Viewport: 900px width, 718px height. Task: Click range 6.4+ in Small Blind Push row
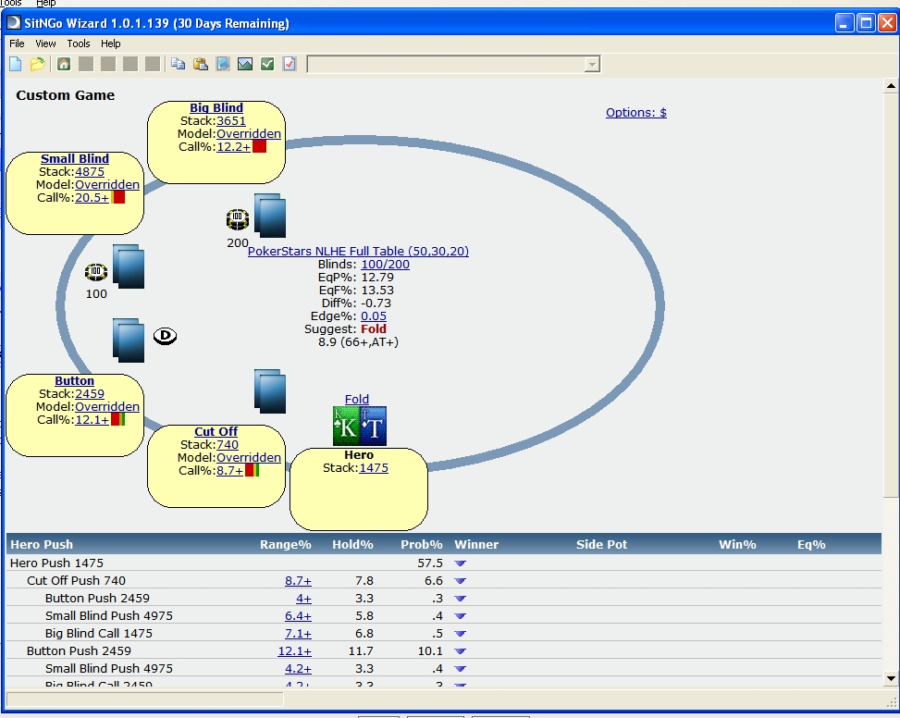(298, 616)
